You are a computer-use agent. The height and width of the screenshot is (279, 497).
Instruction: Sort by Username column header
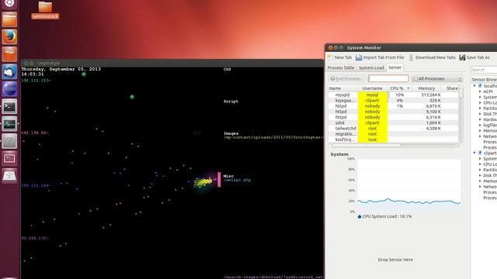point(373,88)
